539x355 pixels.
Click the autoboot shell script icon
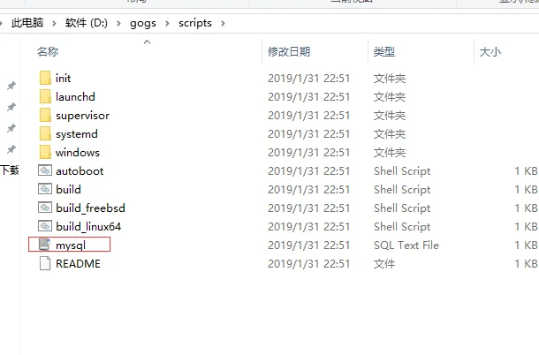pyautogui.click(x=45, y=170)
